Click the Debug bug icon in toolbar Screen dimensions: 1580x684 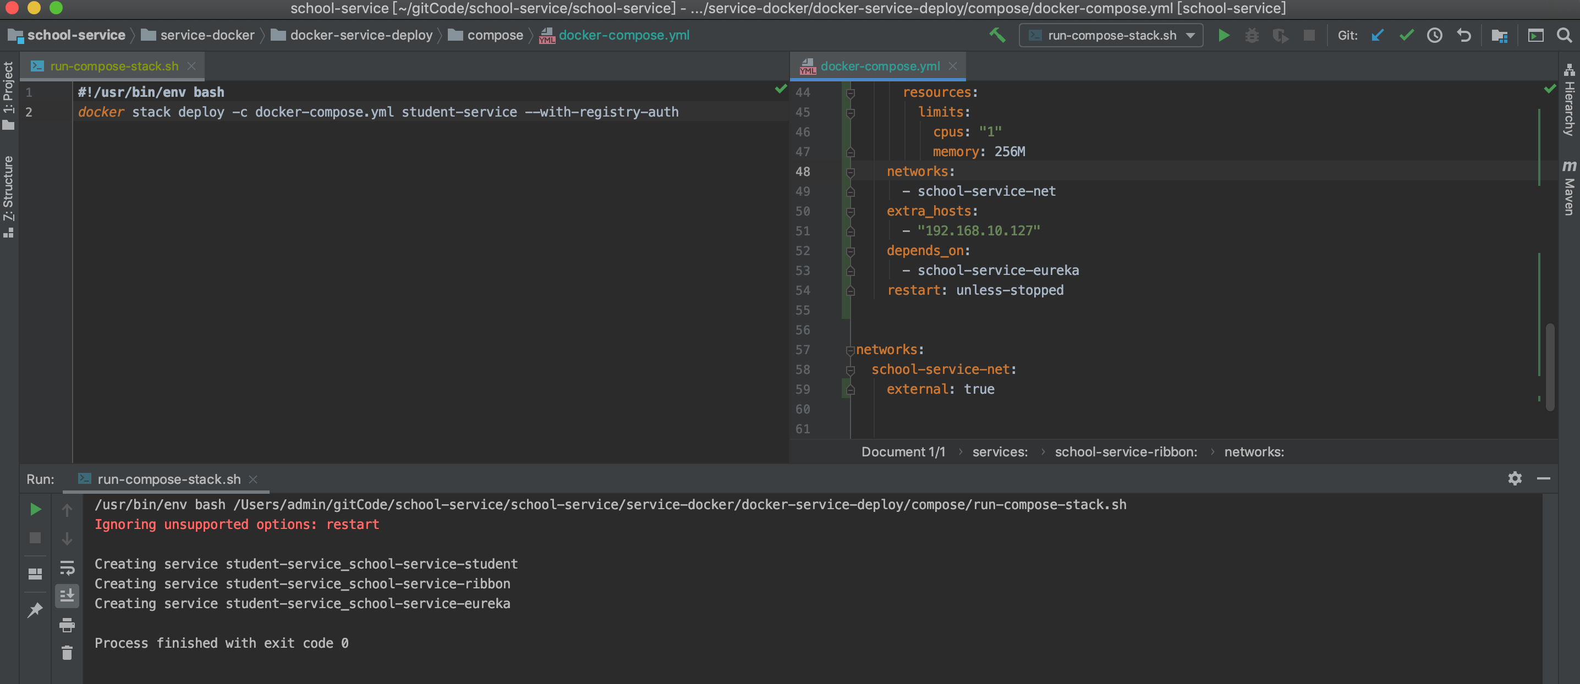(x=1252, y=36)
